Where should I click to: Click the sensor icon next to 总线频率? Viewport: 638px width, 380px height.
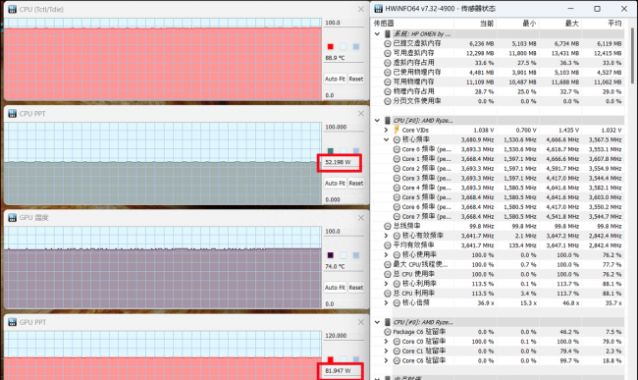(x=388, y=226)
